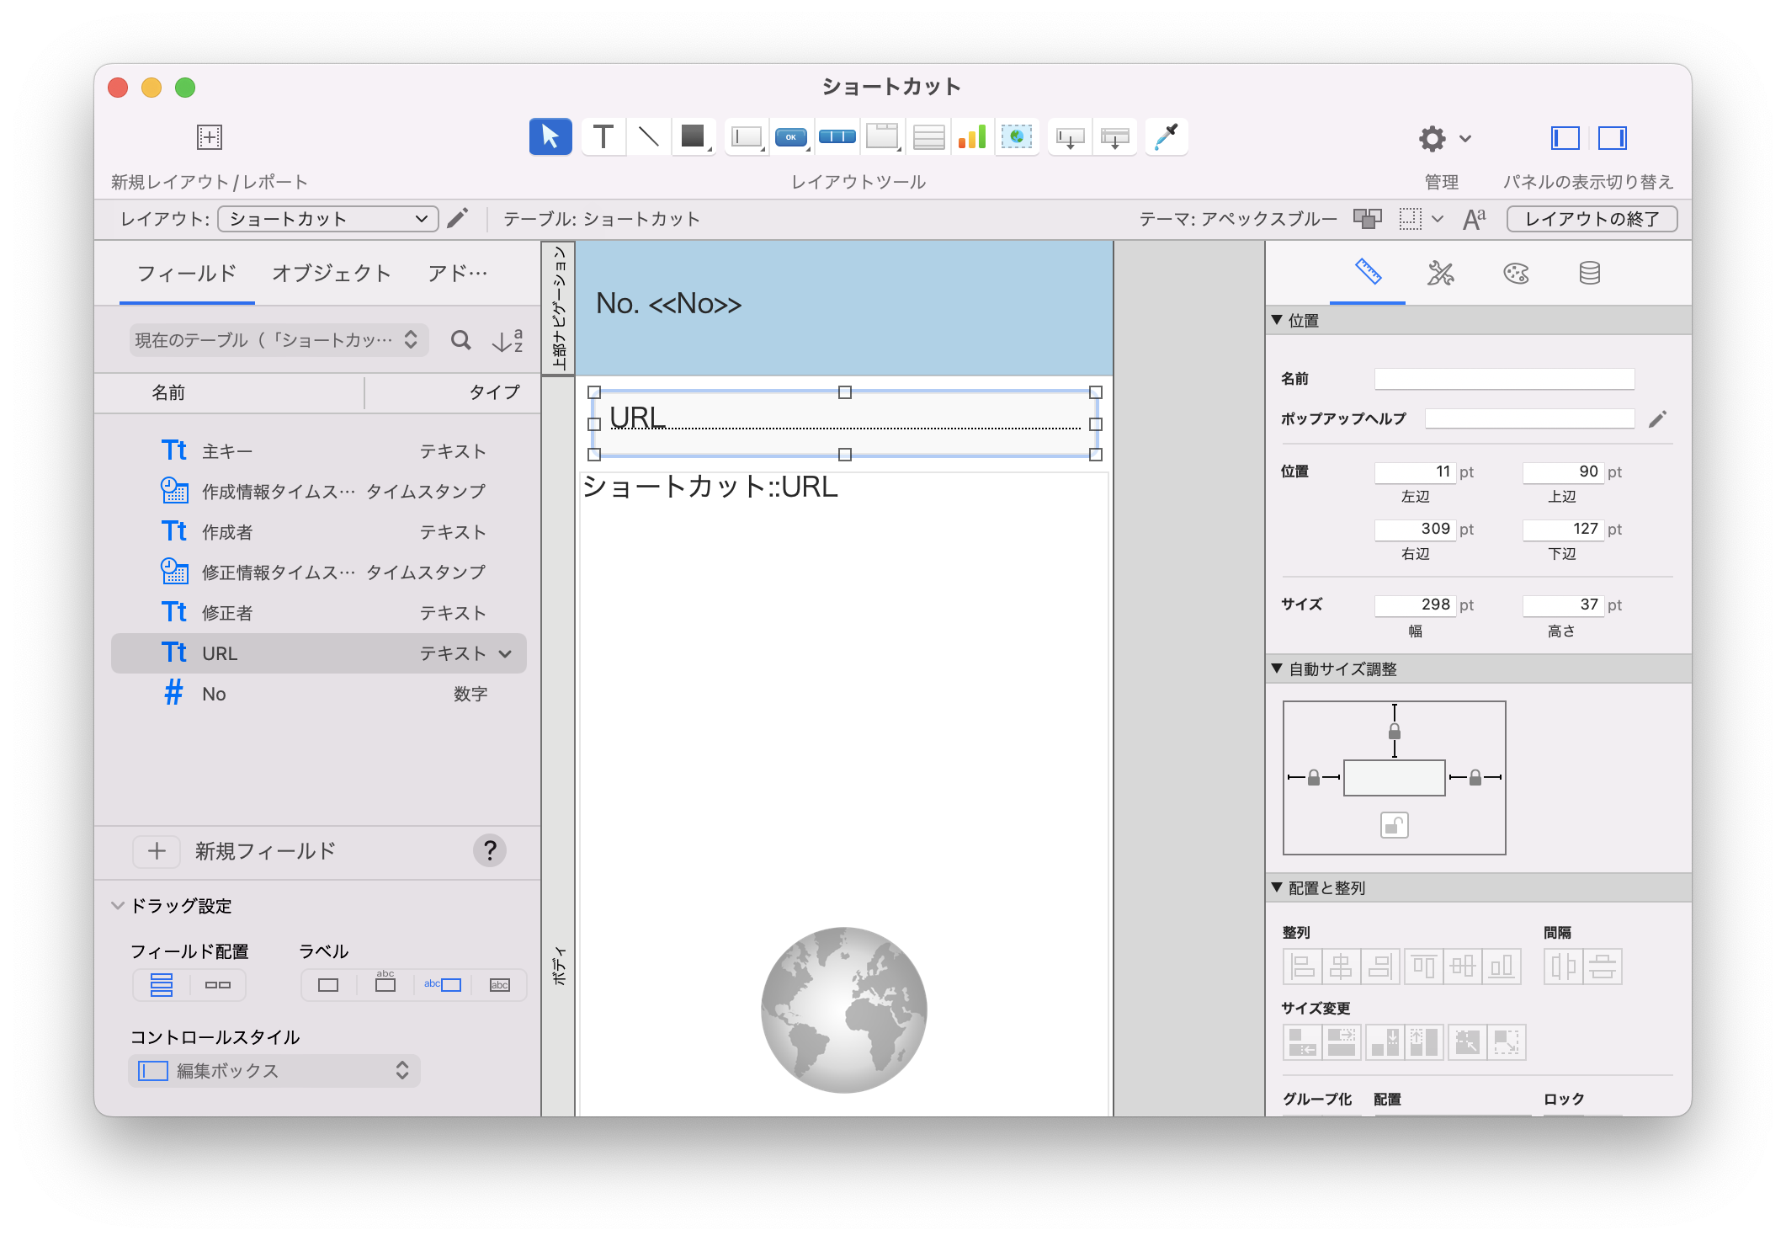Collapse the ドラッグ設定 section

coord(118,906)
